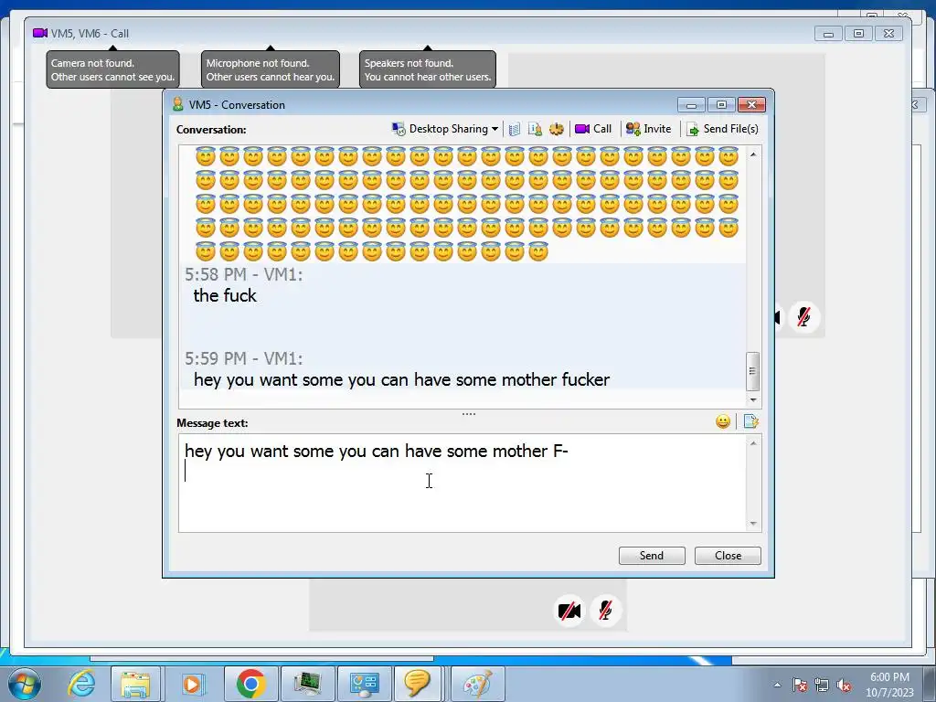The height and width of the screenshot is (702, 936).
Task: Launch Internet Explorer from the taskbar
Action: coord(81,684)
